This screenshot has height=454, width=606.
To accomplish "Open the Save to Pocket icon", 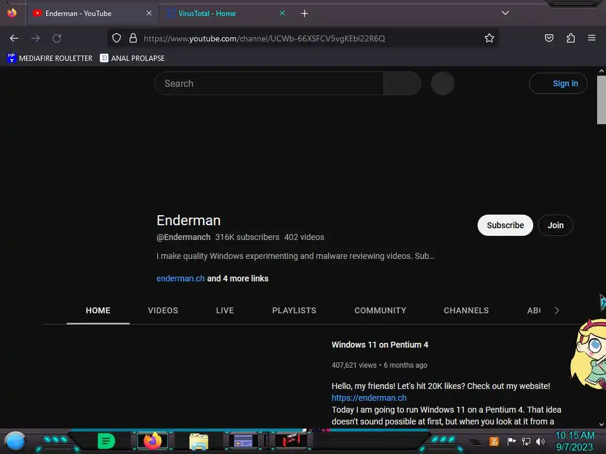I will point(549,38).
